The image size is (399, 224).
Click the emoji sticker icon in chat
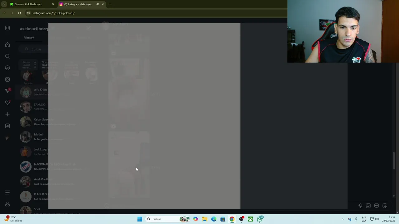(385, 206)
